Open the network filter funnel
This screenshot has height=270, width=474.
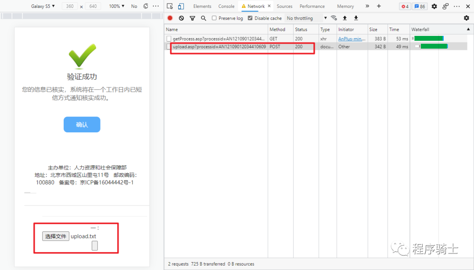click(192, 18)
